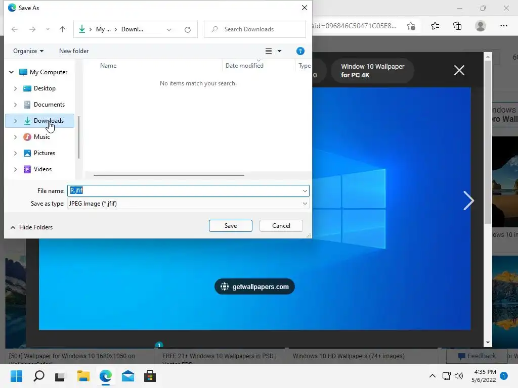Open 'Windows 10 HD Wallpapers (74+ images)' result
Viewport: 518px width, 388px height.
tap(349, 356)
